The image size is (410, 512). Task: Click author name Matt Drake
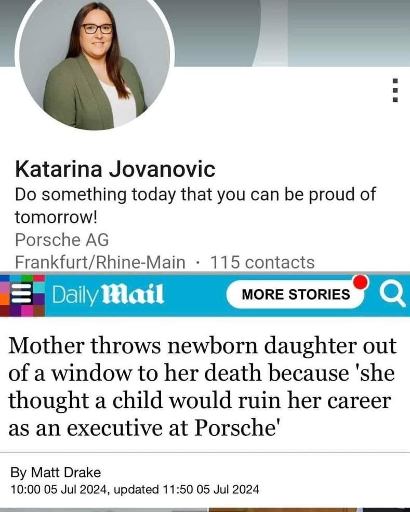coord(65,473)
